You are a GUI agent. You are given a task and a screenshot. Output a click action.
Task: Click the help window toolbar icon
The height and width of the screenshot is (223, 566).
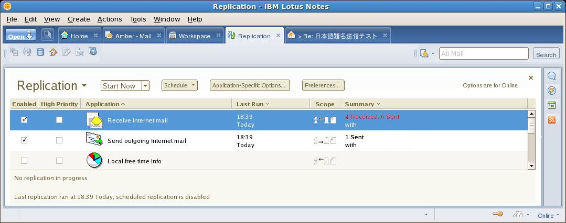93,51
